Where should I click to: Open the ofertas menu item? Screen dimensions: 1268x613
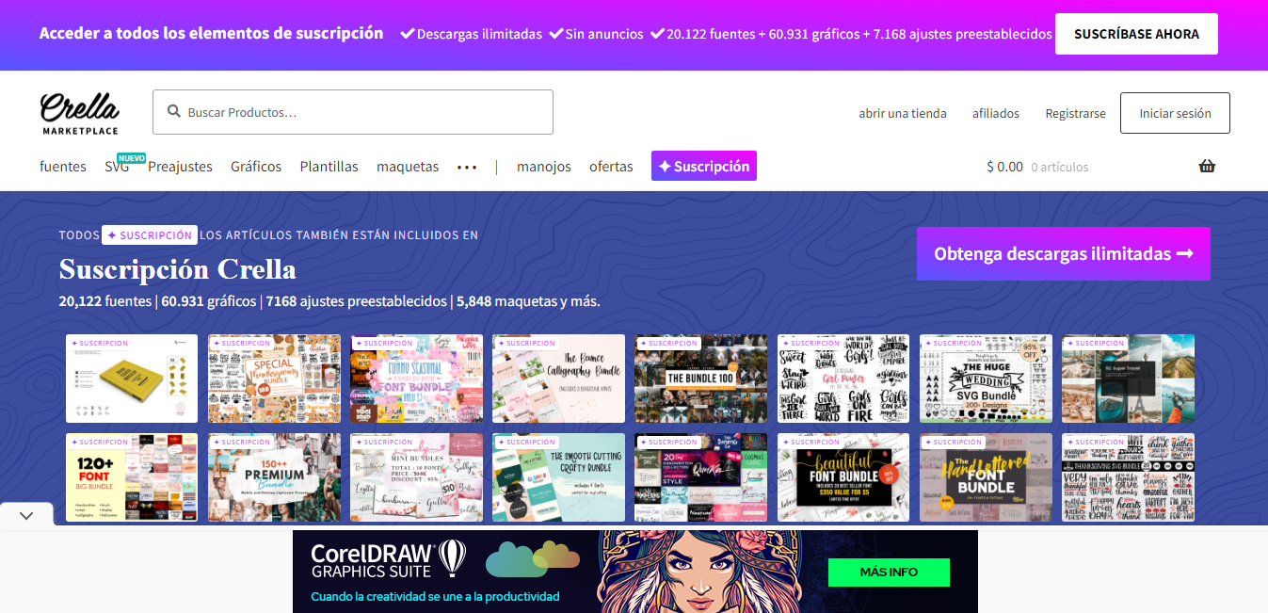click(611, 167)
